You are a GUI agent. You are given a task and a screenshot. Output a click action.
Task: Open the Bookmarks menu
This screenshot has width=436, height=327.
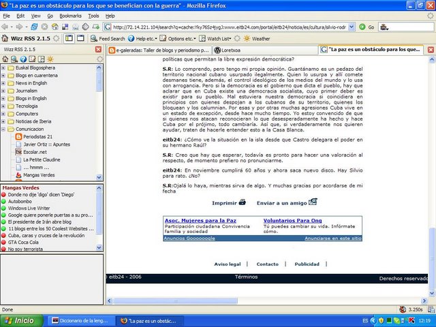coord(70,16)
